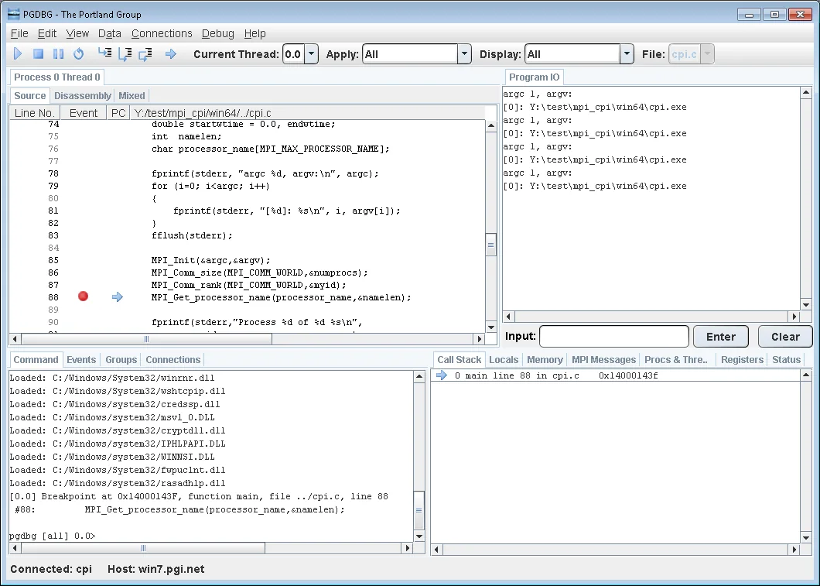Image resolution: width=820 pixels, height=586 pixels.
Task: Click the window Maximize button
Action: tap(774, 14)
